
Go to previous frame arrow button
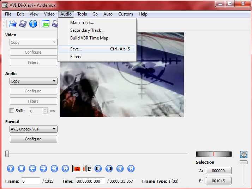pyautogui.click(x=32, y=169)
